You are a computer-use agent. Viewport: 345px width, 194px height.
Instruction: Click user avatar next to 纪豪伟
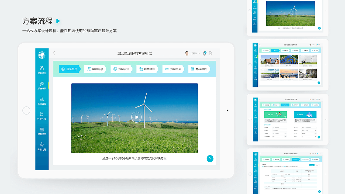(187, 53)
